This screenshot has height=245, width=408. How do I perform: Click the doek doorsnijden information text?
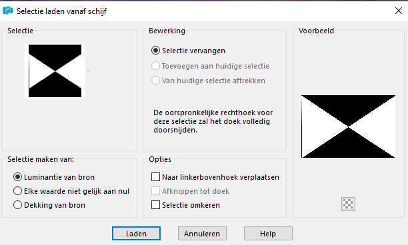(x=213, y=121)
